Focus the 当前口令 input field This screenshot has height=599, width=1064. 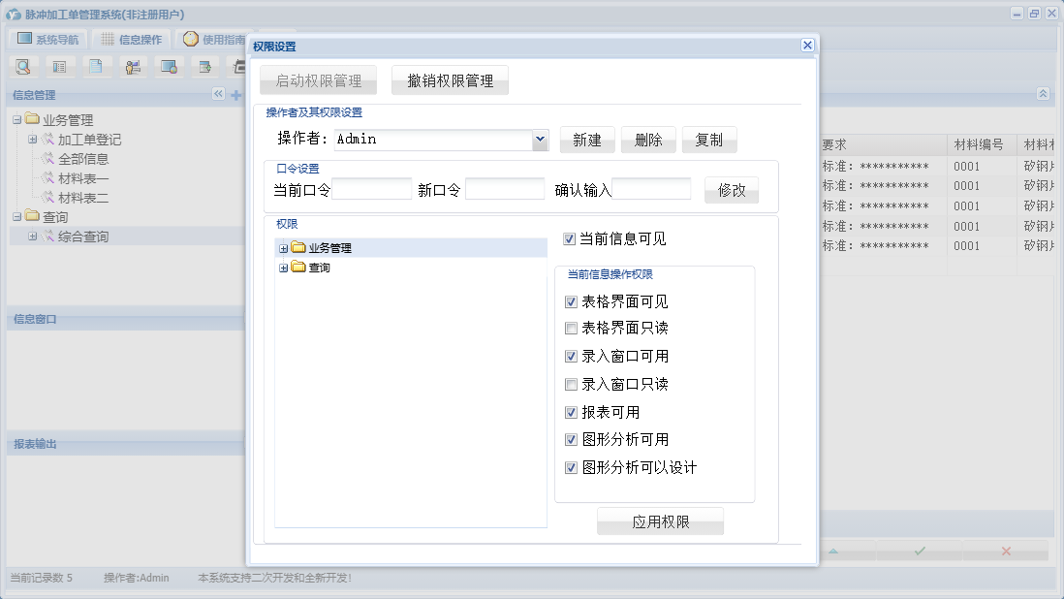[372, 189]
